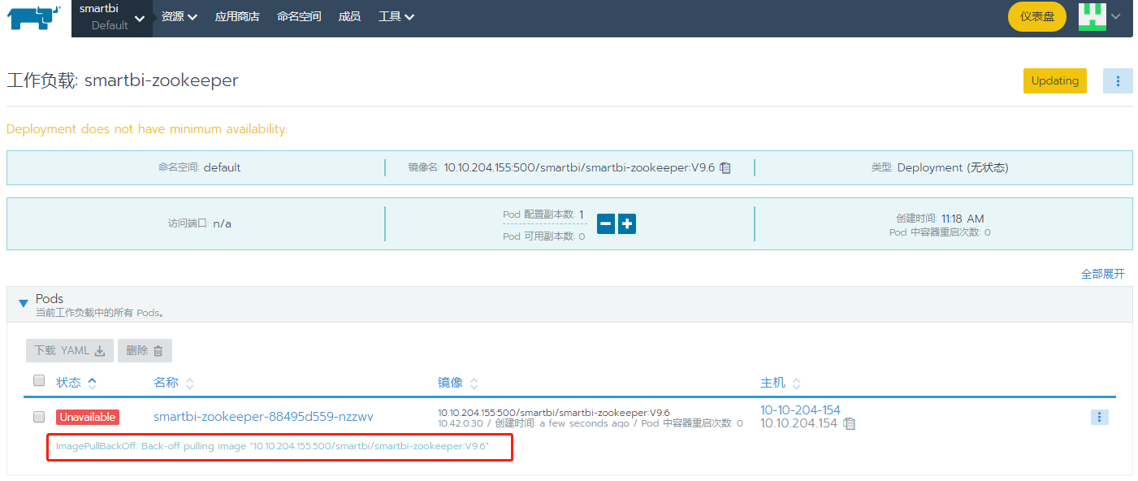
Task: Expand the 工具 dropdown menu
Action: [x=396, y=16]
